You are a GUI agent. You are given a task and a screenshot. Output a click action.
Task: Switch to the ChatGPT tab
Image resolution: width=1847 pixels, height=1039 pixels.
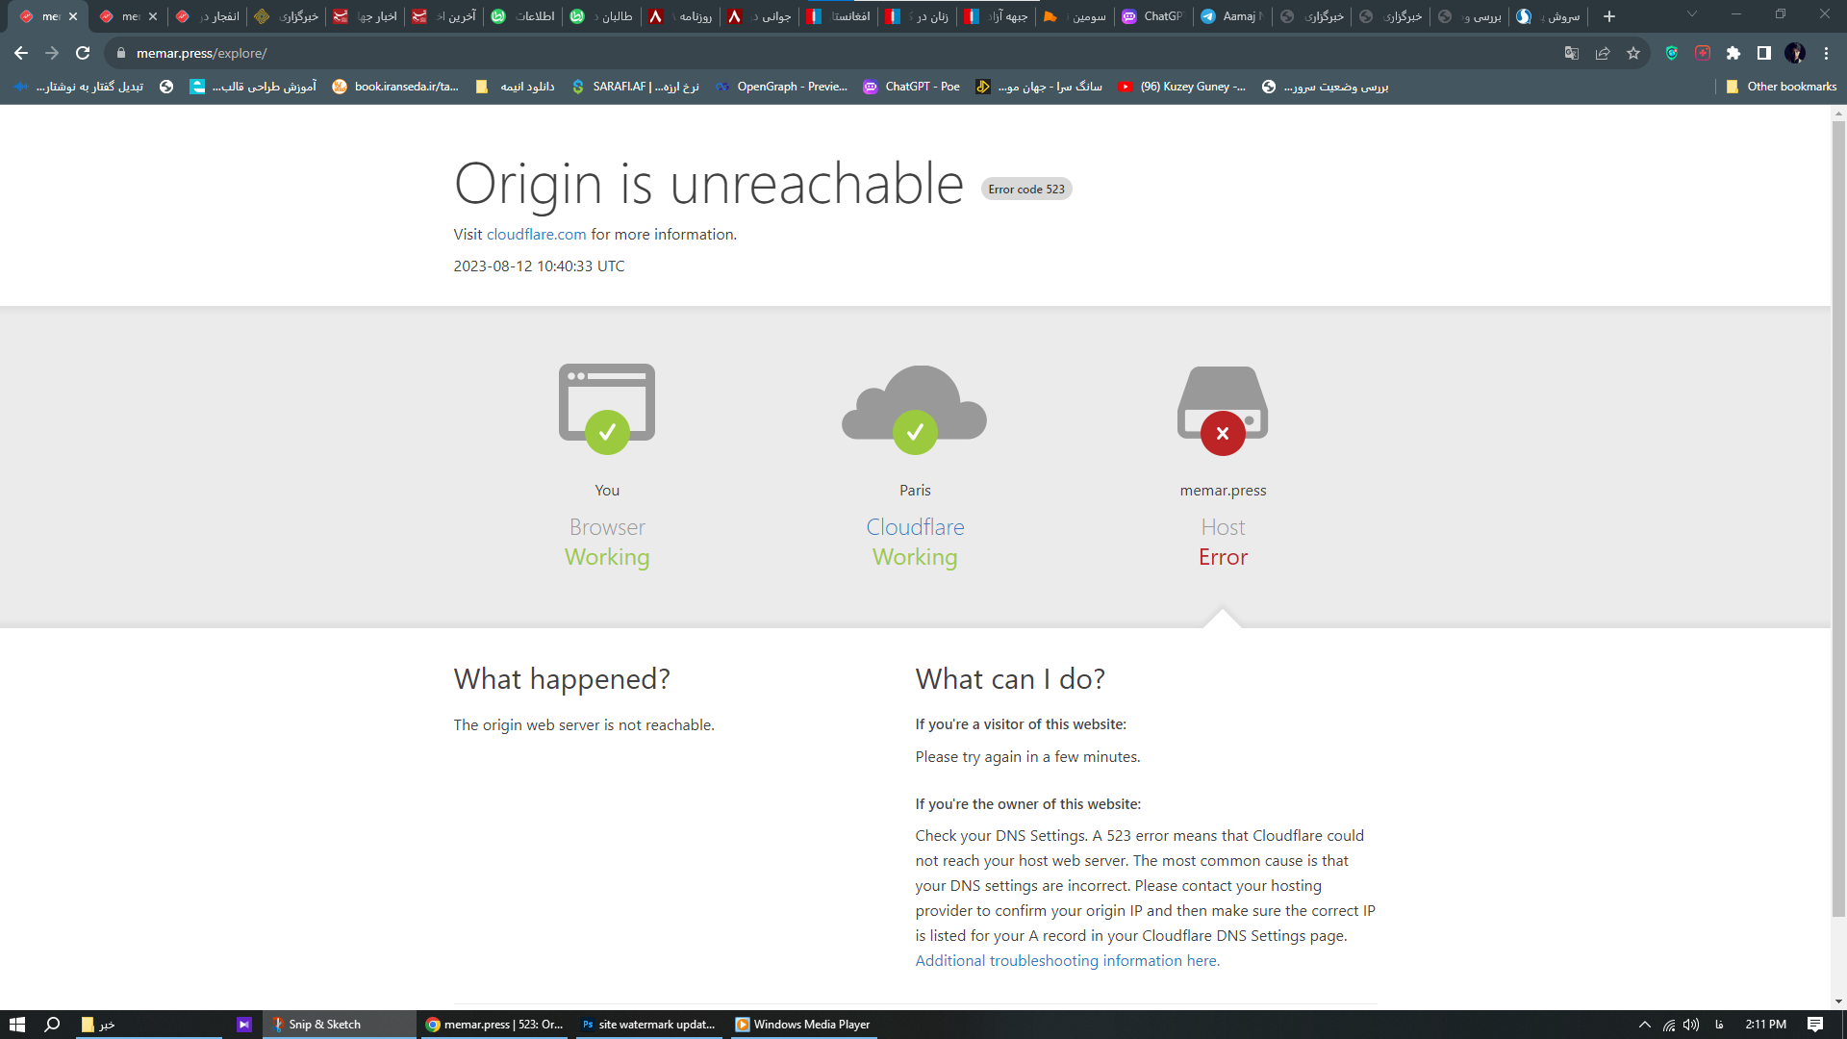(1153, 16)
